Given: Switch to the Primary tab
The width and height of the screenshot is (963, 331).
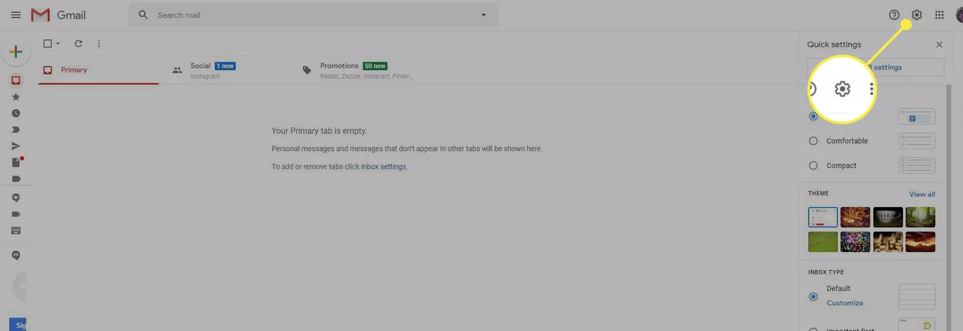Looking at the screenshot, I should (x=98, y=70).
